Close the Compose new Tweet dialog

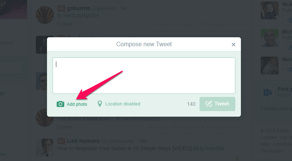tap(233, 44)
